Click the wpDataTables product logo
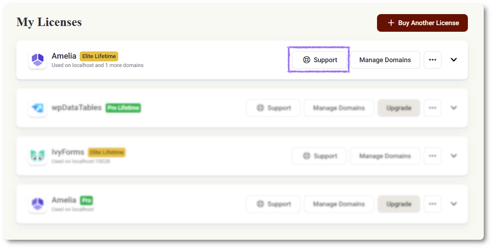This screenshot has width=493, height=249. point(37,108)
